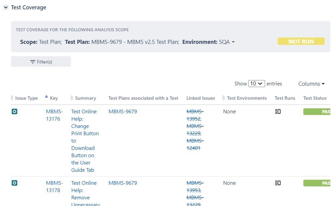331x206 pixels.
Task: Click 'None' test environment in MBMS-13176 row
Action: (229, 111)
